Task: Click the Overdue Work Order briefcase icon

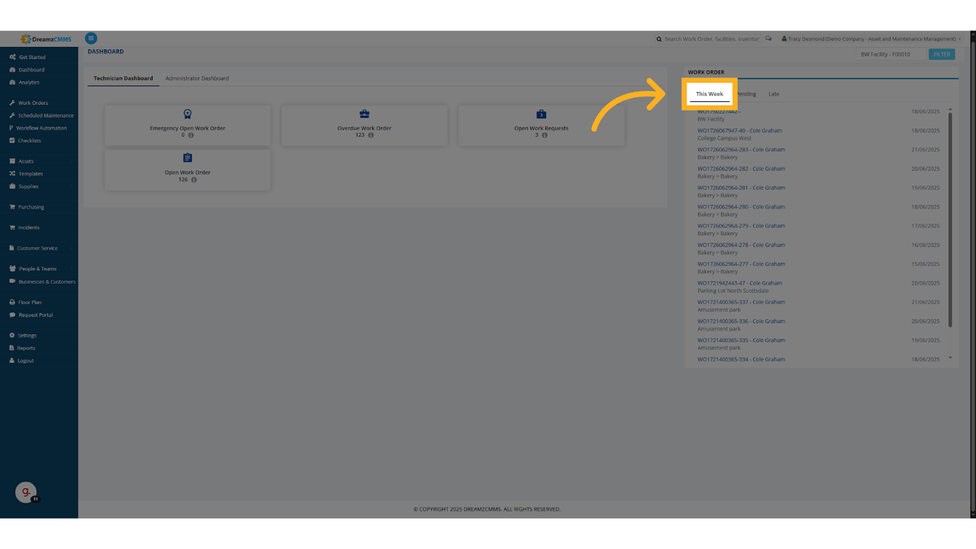Action: [364, 114]
